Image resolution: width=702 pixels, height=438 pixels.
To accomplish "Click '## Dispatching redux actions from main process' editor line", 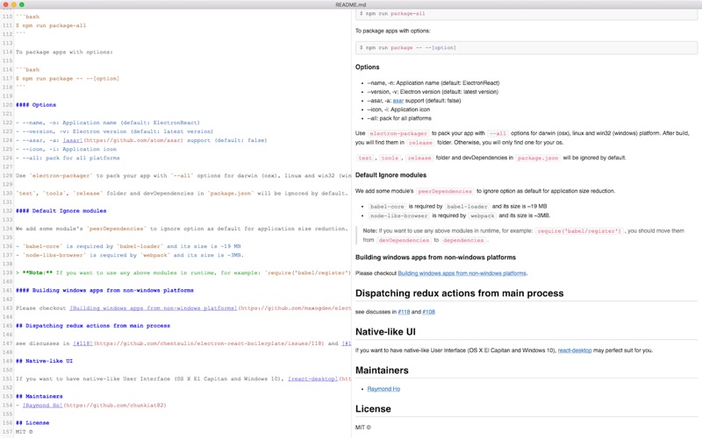I will [x=93, y=326].
